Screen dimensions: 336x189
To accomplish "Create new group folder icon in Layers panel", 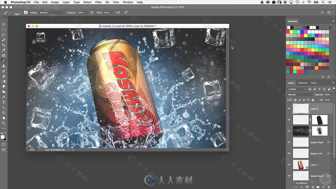I will pos(318,187).
